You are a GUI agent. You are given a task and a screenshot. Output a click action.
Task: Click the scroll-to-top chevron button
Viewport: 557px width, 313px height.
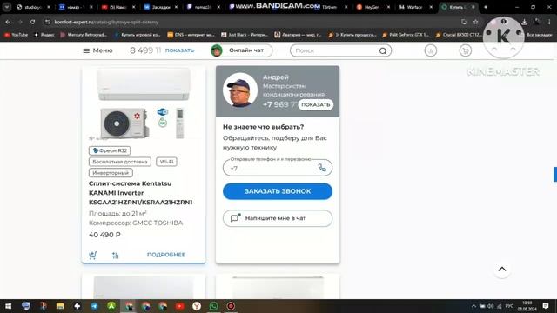(x=502, y=269)
